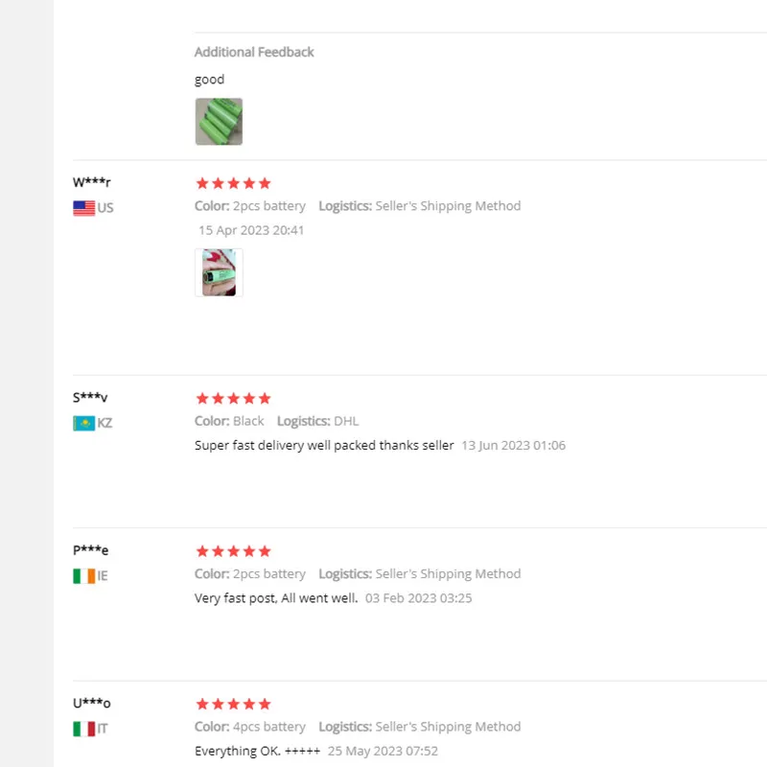The width and height of the screenshot is (767, 767).
Task: Select reviewer name W***r
Action: coord(91,182)
